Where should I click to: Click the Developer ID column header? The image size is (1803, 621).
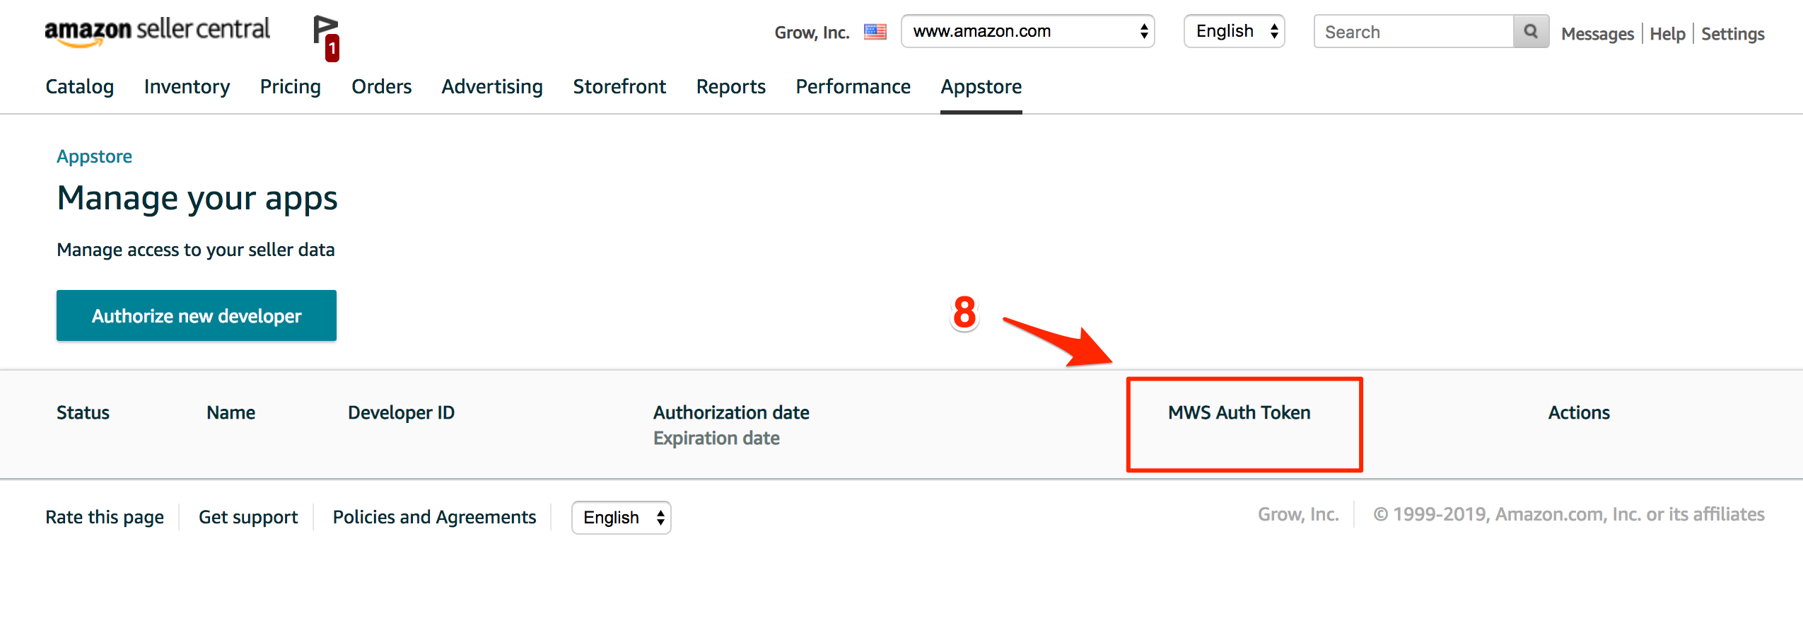click(x=402, y=412)
